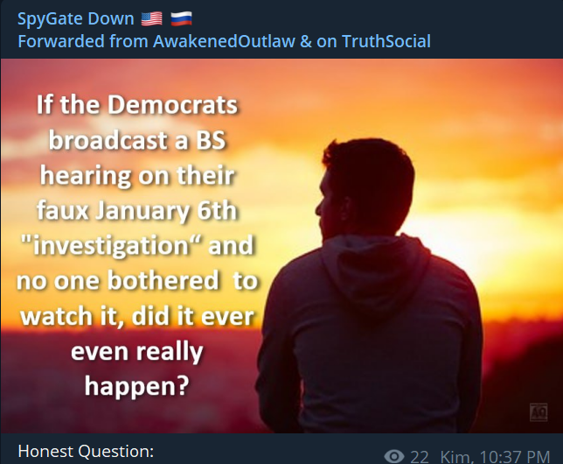The height and width of the screenshot is (464, 563).
Task: Click the "If the Democrats" text line
Action: point(136,105)
